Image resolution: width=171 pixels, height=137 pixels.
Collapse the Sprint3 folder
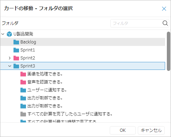(x=10, y=66)
